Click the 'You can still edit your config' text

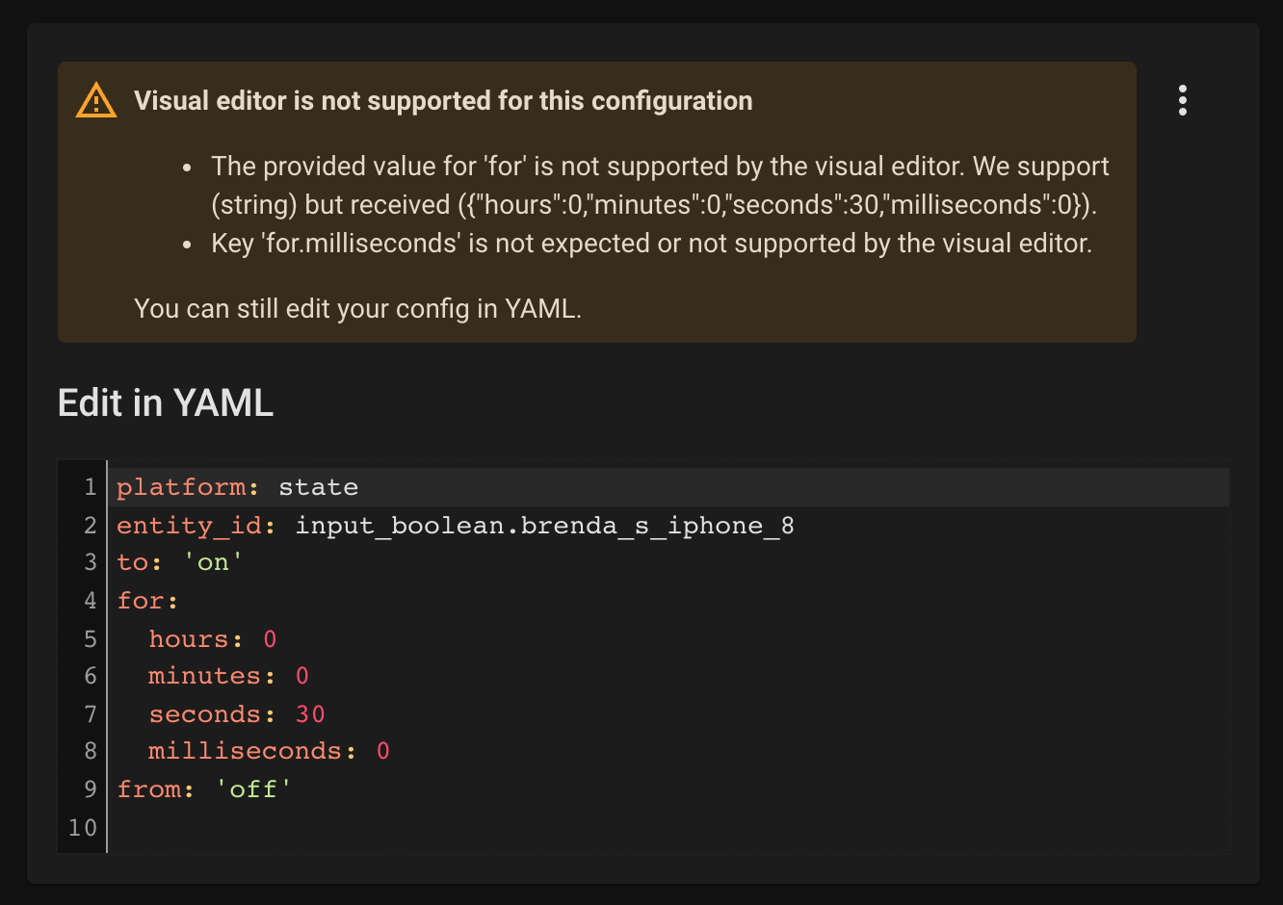click(x=357, y=309)
